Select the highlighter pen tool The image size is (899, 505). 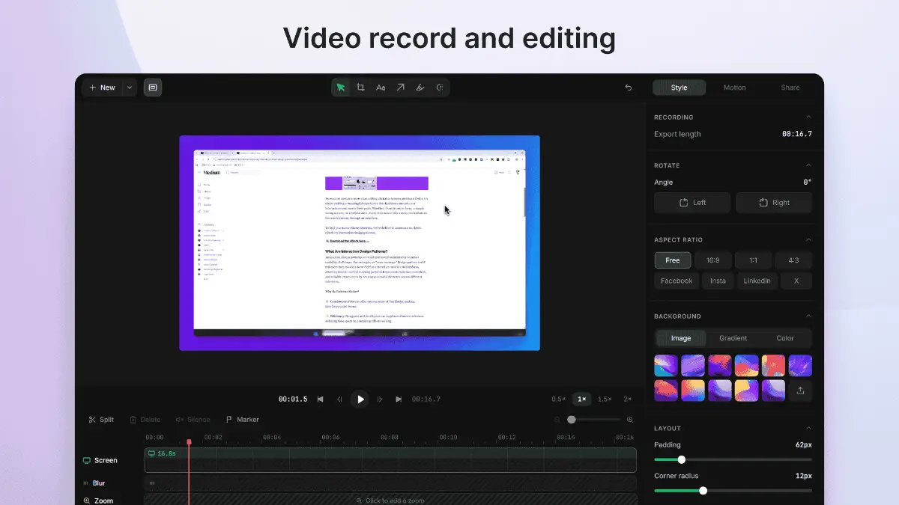click(420, 88)
